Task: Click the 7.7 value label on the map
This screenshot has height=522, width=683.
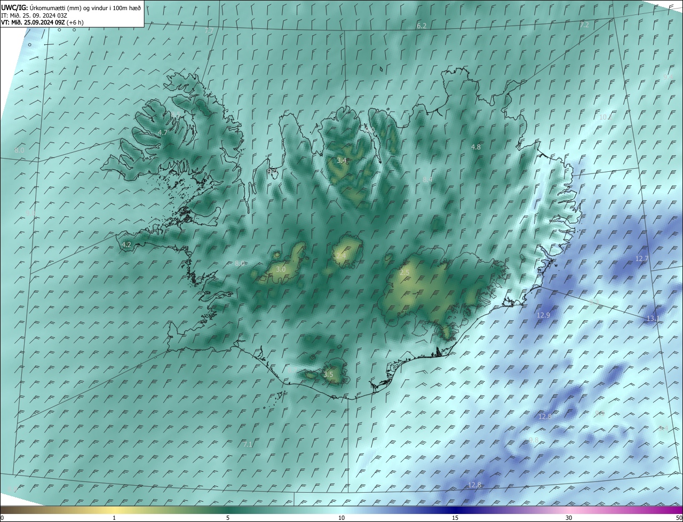Action: pos(209,31)
